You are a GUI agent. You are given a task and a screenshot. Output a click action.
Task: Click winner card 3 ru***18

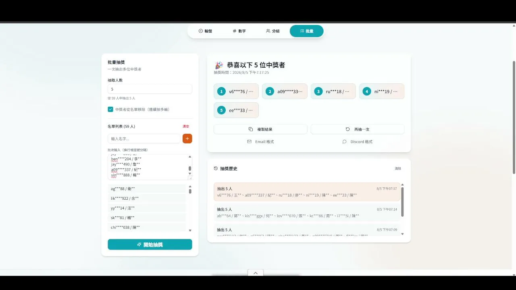point(333,91)
